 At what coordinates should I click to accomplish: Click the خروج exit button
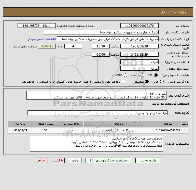click(41, 160)
